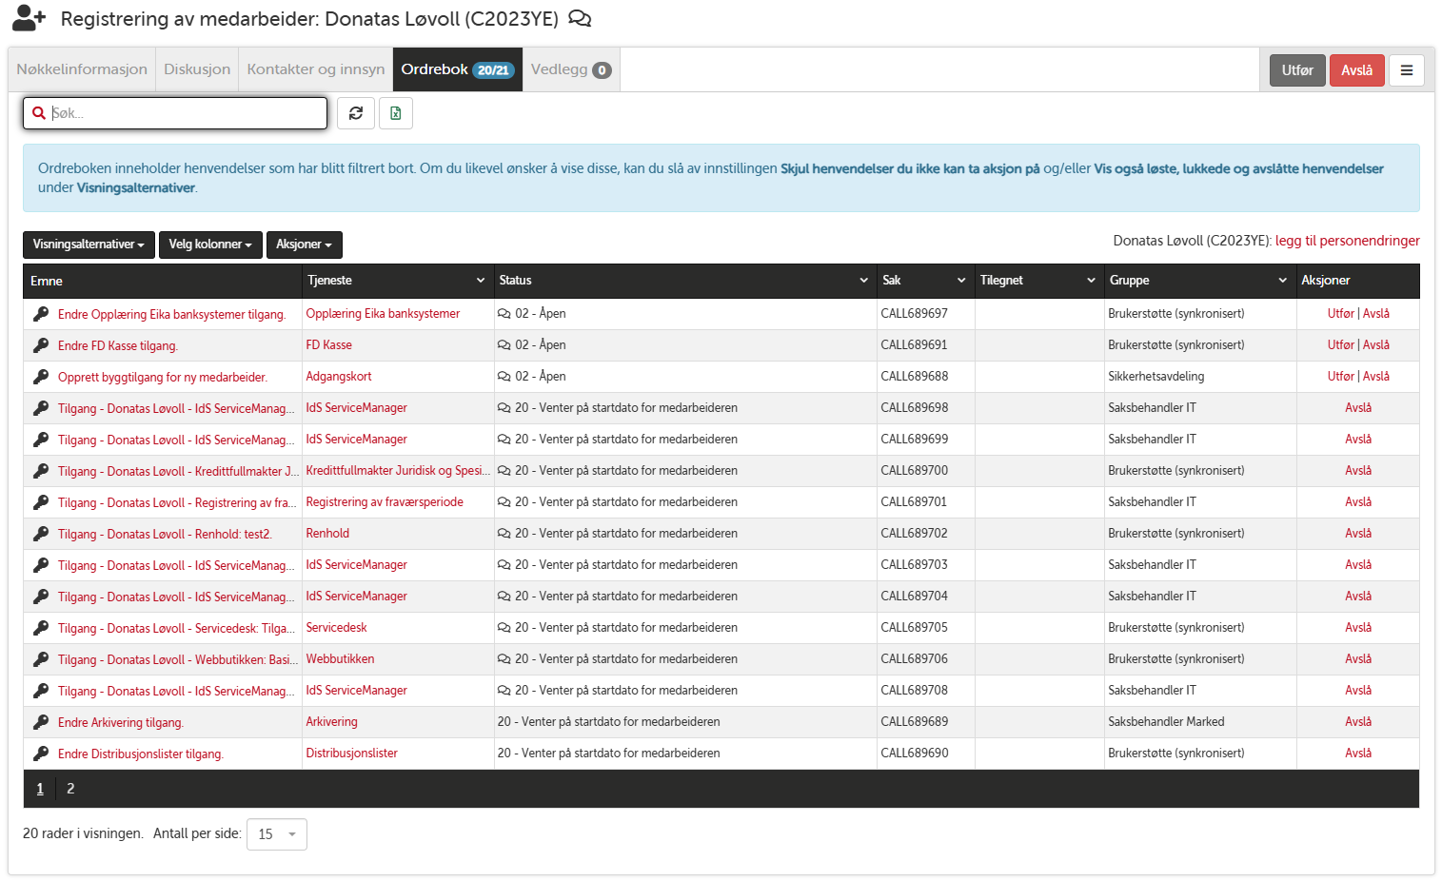Expand the Visningsalternativer dropdown
Image resolution: width=1442 pixels, height=881 pixels.
coord(89,245)
